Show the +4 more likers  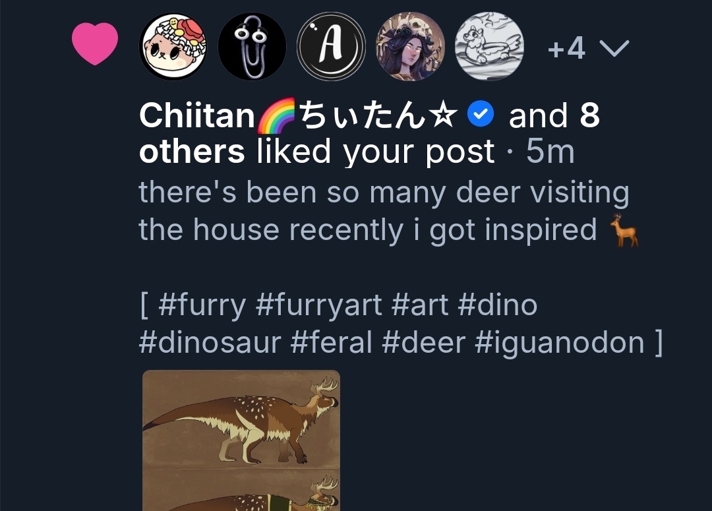(x=567, y=48)
